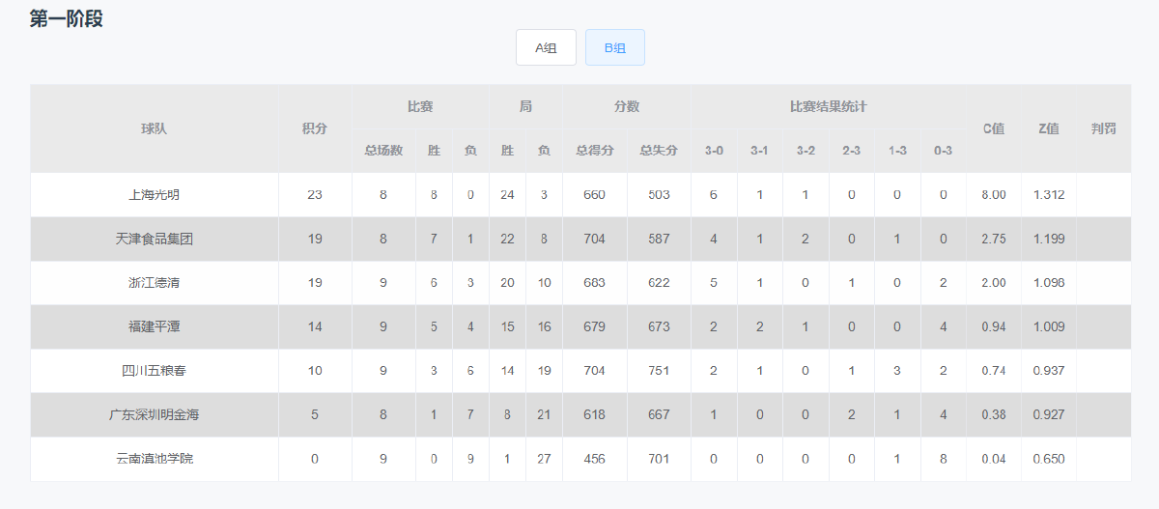This screenshot has height=509, width=1159.
Task: Select the 云南滇池学院 team name
Action: 155,459
